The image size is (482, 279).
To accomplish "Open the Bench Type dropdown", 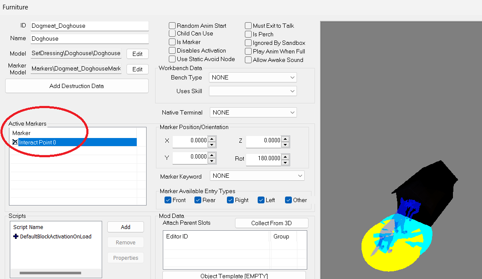I will click(253, 77).
